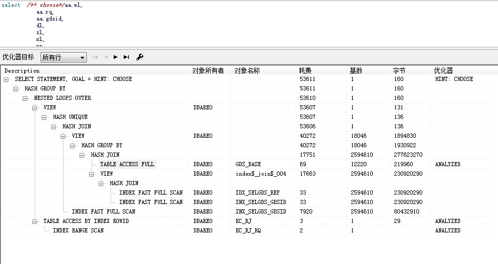498x264 pixels.
Task: Click the bytes value 1930922
Action: pyautogui.click(x=405, y=145)
